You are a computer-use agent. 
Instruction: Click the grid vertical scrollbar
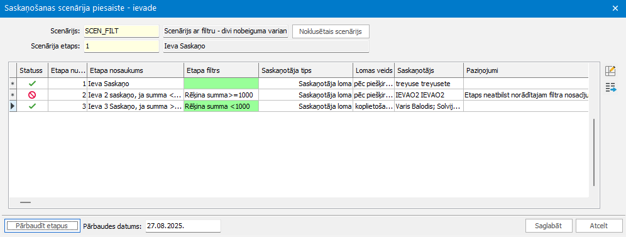coord(594,152)
